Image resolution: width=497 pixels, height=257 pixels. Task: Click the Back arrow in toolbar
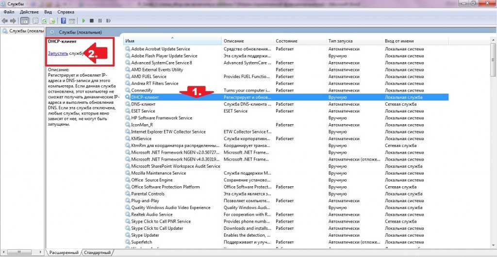click(5, 21)
